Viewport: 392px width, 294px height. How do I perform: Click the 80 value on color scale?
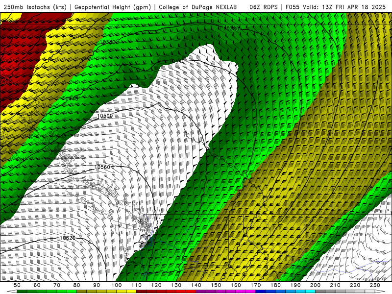76,285
